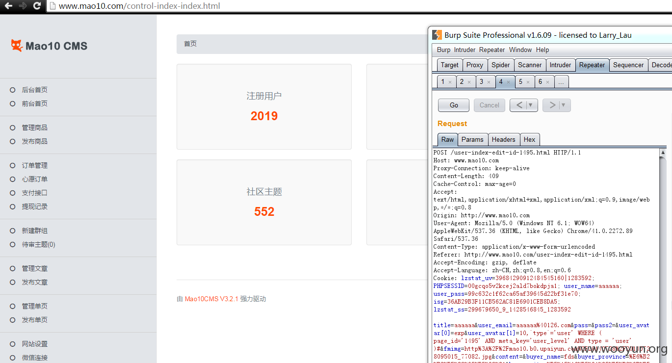Close Repeater tab 5
Image resolution: width=672 pixels, height=363 pixels.
[x=528, y=82]
